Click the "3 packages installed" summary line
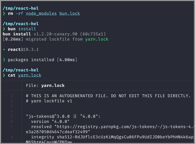 (40, 60)
